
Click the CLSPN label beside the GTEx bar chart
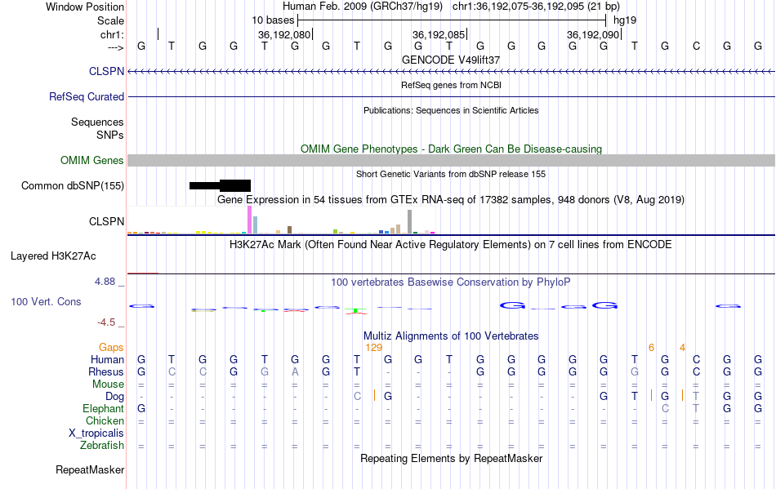coord(106,221)
